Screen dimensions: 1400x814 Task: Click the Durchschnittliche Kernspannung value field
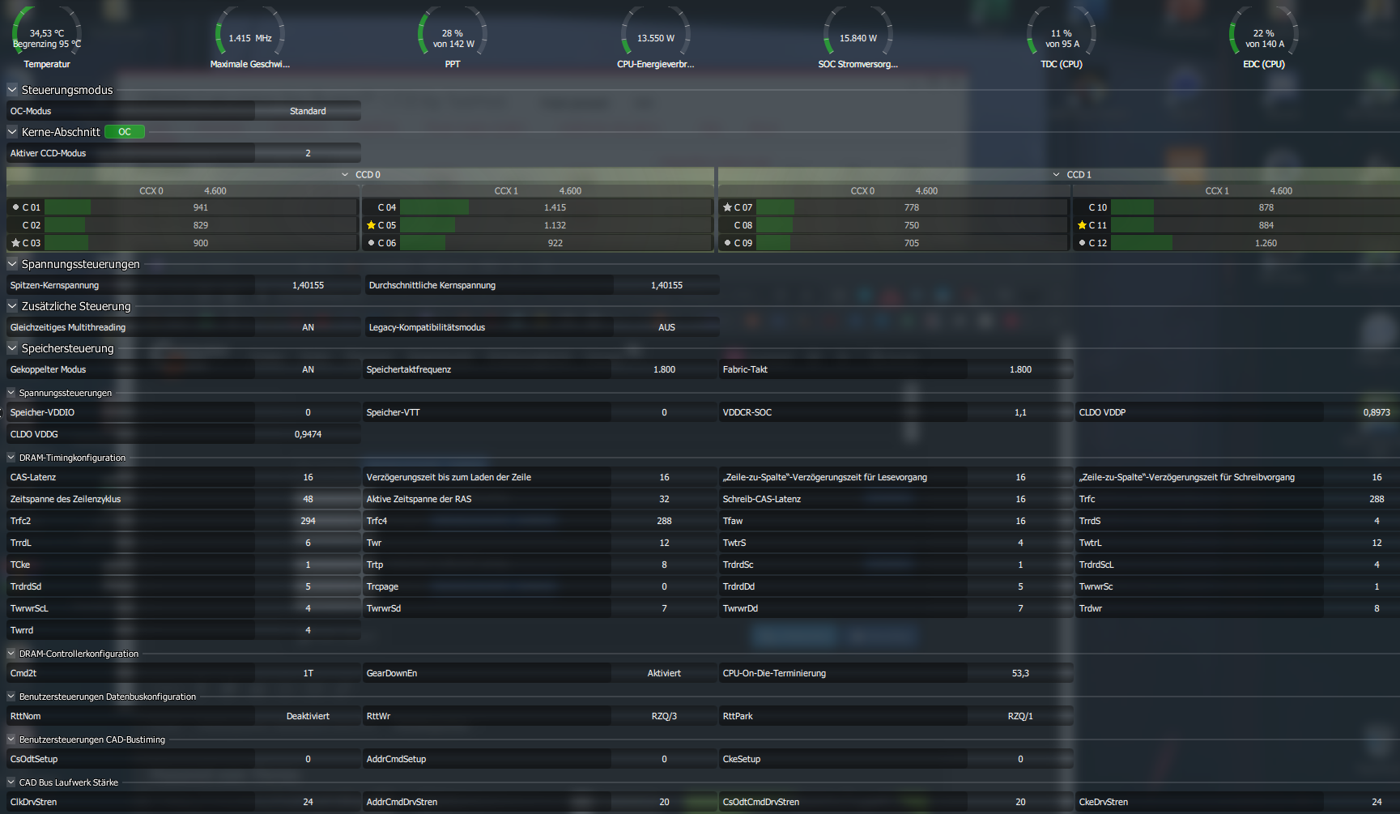[x=666, y=285]
